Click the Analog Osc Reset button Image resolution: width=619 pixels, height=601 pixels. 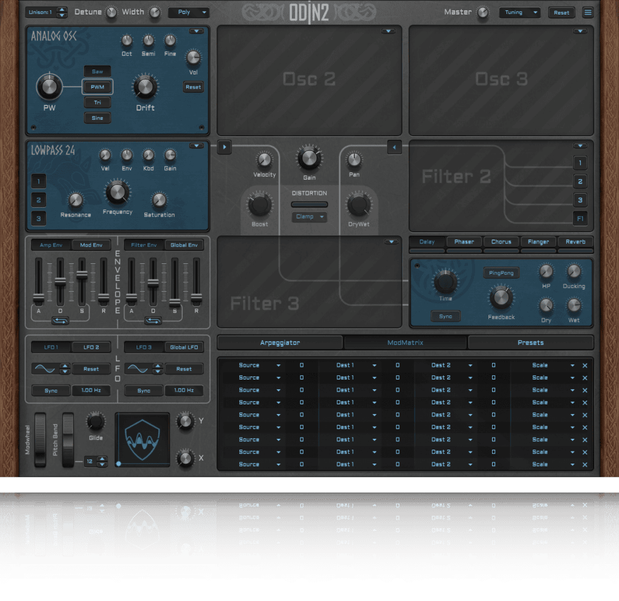[193, 87]
